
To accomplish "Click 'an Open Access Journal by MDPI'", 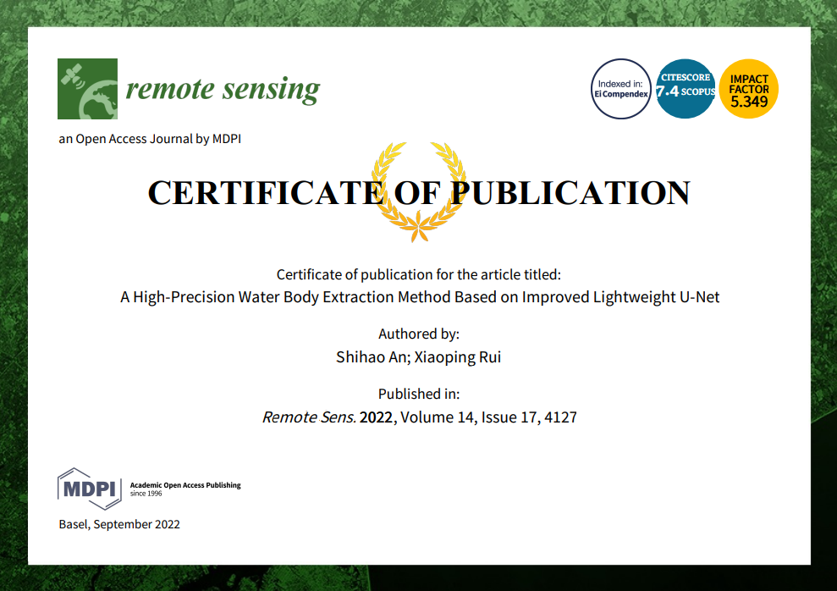I will click(150, 139).
